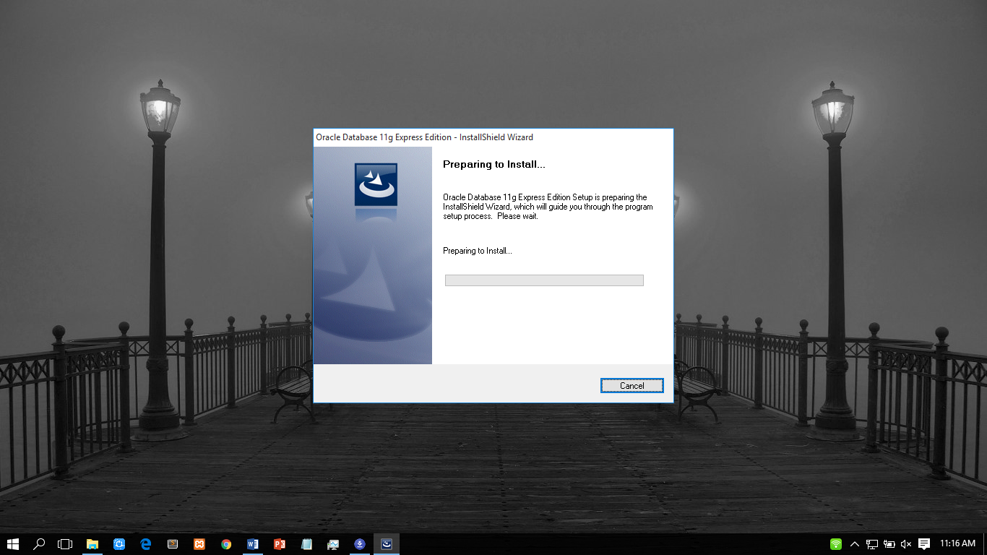This screenshot has width=987, height=555.
Task: Open the Notepad taskbar icon
Action: (306, 544)
